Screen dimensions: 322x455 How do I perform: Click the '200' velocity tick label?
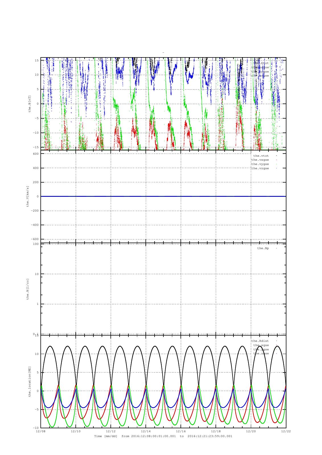pos(36,182)
